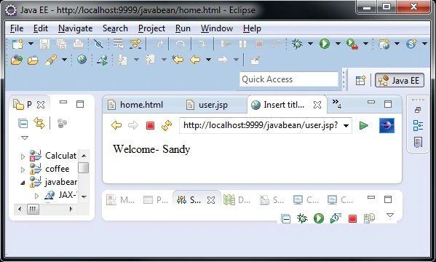The image size is (436, 262).
Task: Open the Navigate menu
Action: click(x=76, y=28)
